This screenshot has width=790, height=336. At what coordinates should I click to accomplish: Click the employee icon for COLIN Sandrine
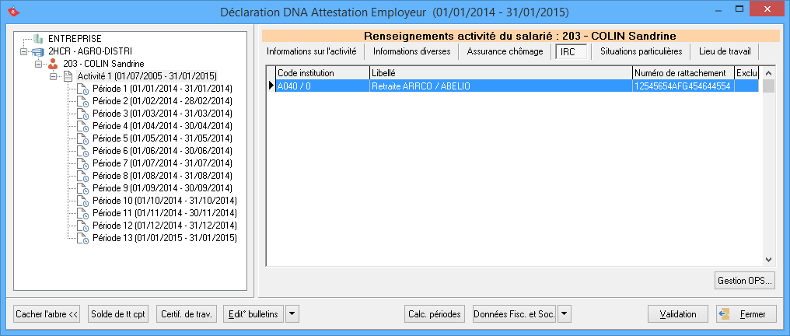tap(53, 64)
